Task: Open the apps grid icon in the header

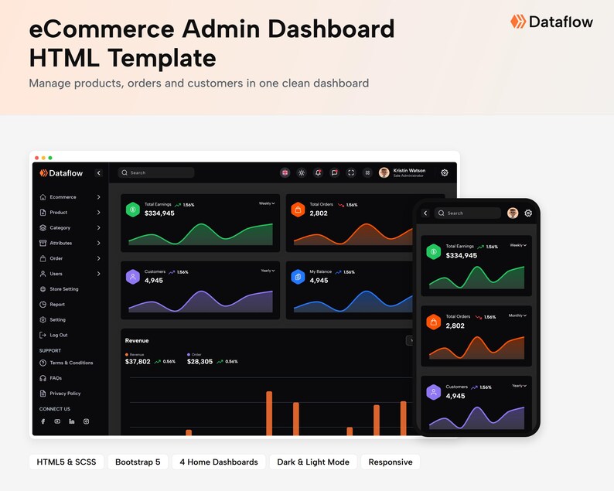Action: click(x=367, y=172)
